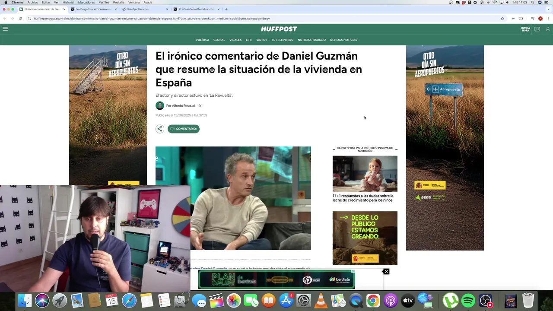Open Trash from the dock
553x311 pixels.
click(528, 301)
